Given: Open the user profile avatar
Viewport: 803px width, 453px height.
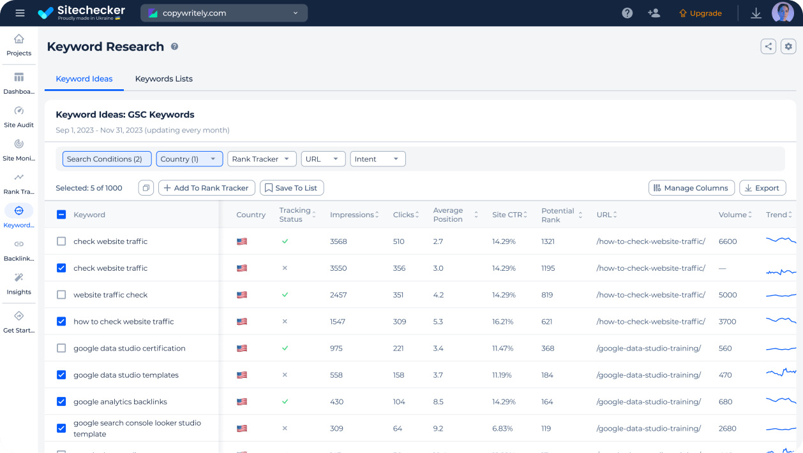Looking at the screenshot, I should coord(783,13).
